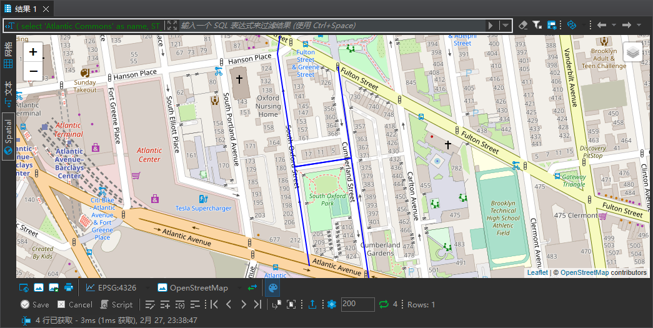Click the "Rows: 1" status label
Viewport: 653px width, 328px height.
421,305
